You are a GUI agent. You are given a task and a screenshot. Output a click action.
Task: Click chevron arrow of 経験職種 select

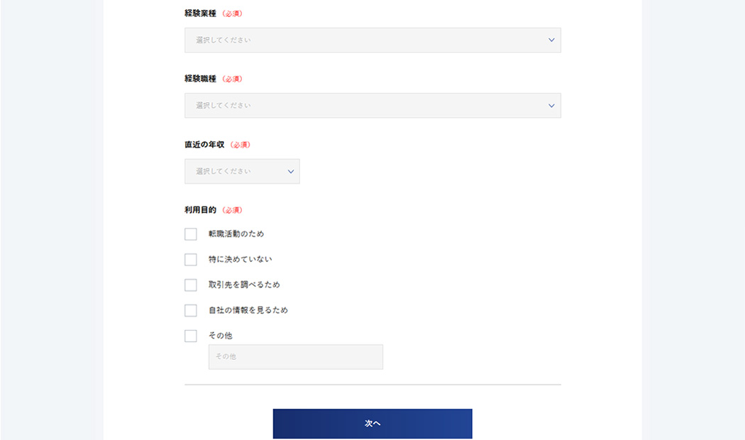[x=551, y=106]
